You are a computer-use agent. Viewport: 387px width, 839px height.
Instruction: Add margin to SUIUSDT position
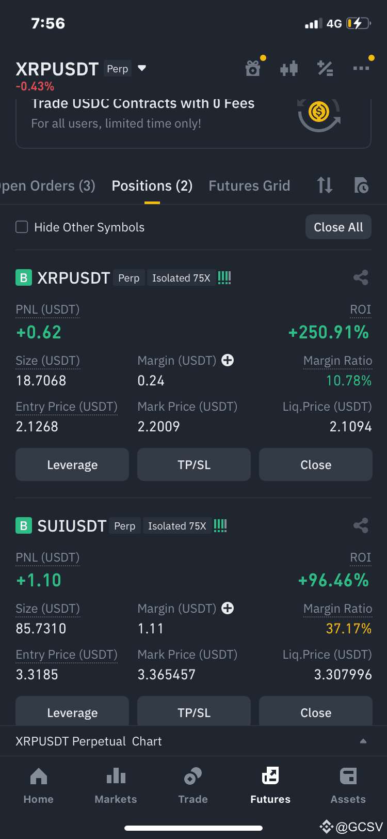(228, 608)
